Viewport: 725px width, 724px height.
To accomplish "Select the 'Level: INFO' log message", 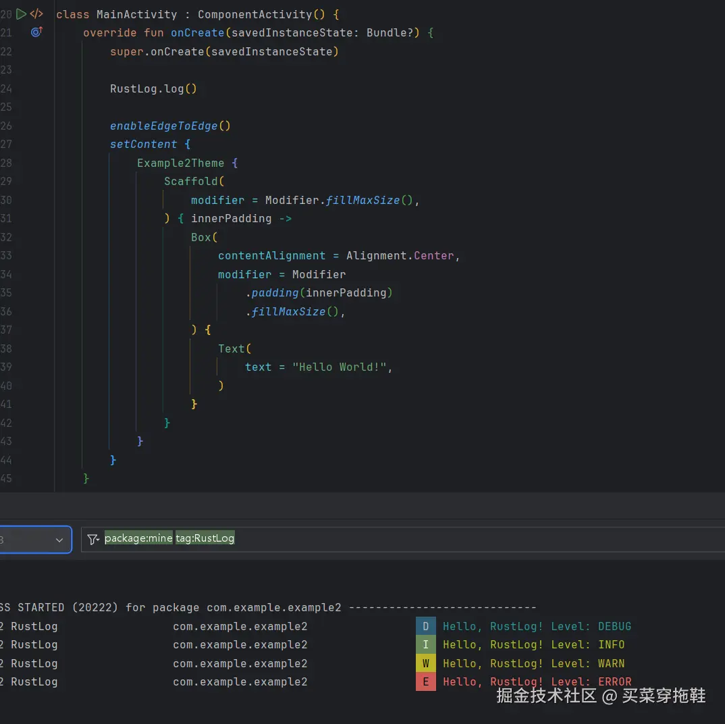I will point(533,645).
